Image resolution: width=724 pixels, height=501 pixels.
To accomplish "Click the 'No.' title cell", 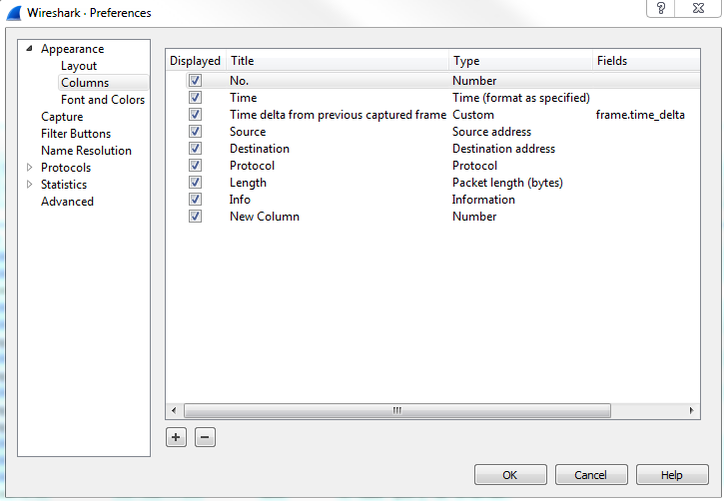I will (240, 81).
